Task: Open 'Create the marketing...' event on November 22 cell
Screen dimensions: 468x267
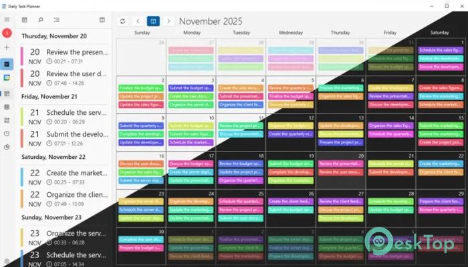Action: 441,164
